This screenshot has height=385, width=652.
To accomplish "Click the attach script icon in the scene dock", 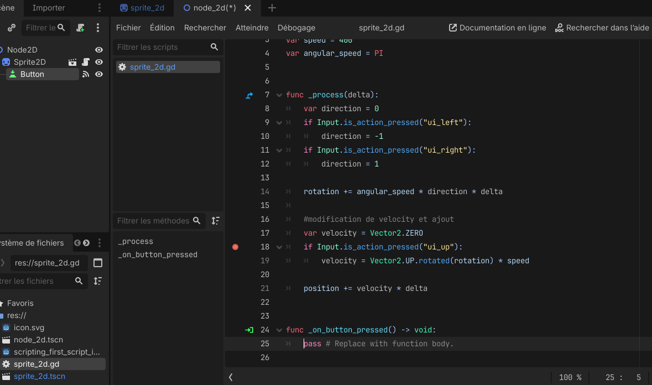I will point(80,28).
